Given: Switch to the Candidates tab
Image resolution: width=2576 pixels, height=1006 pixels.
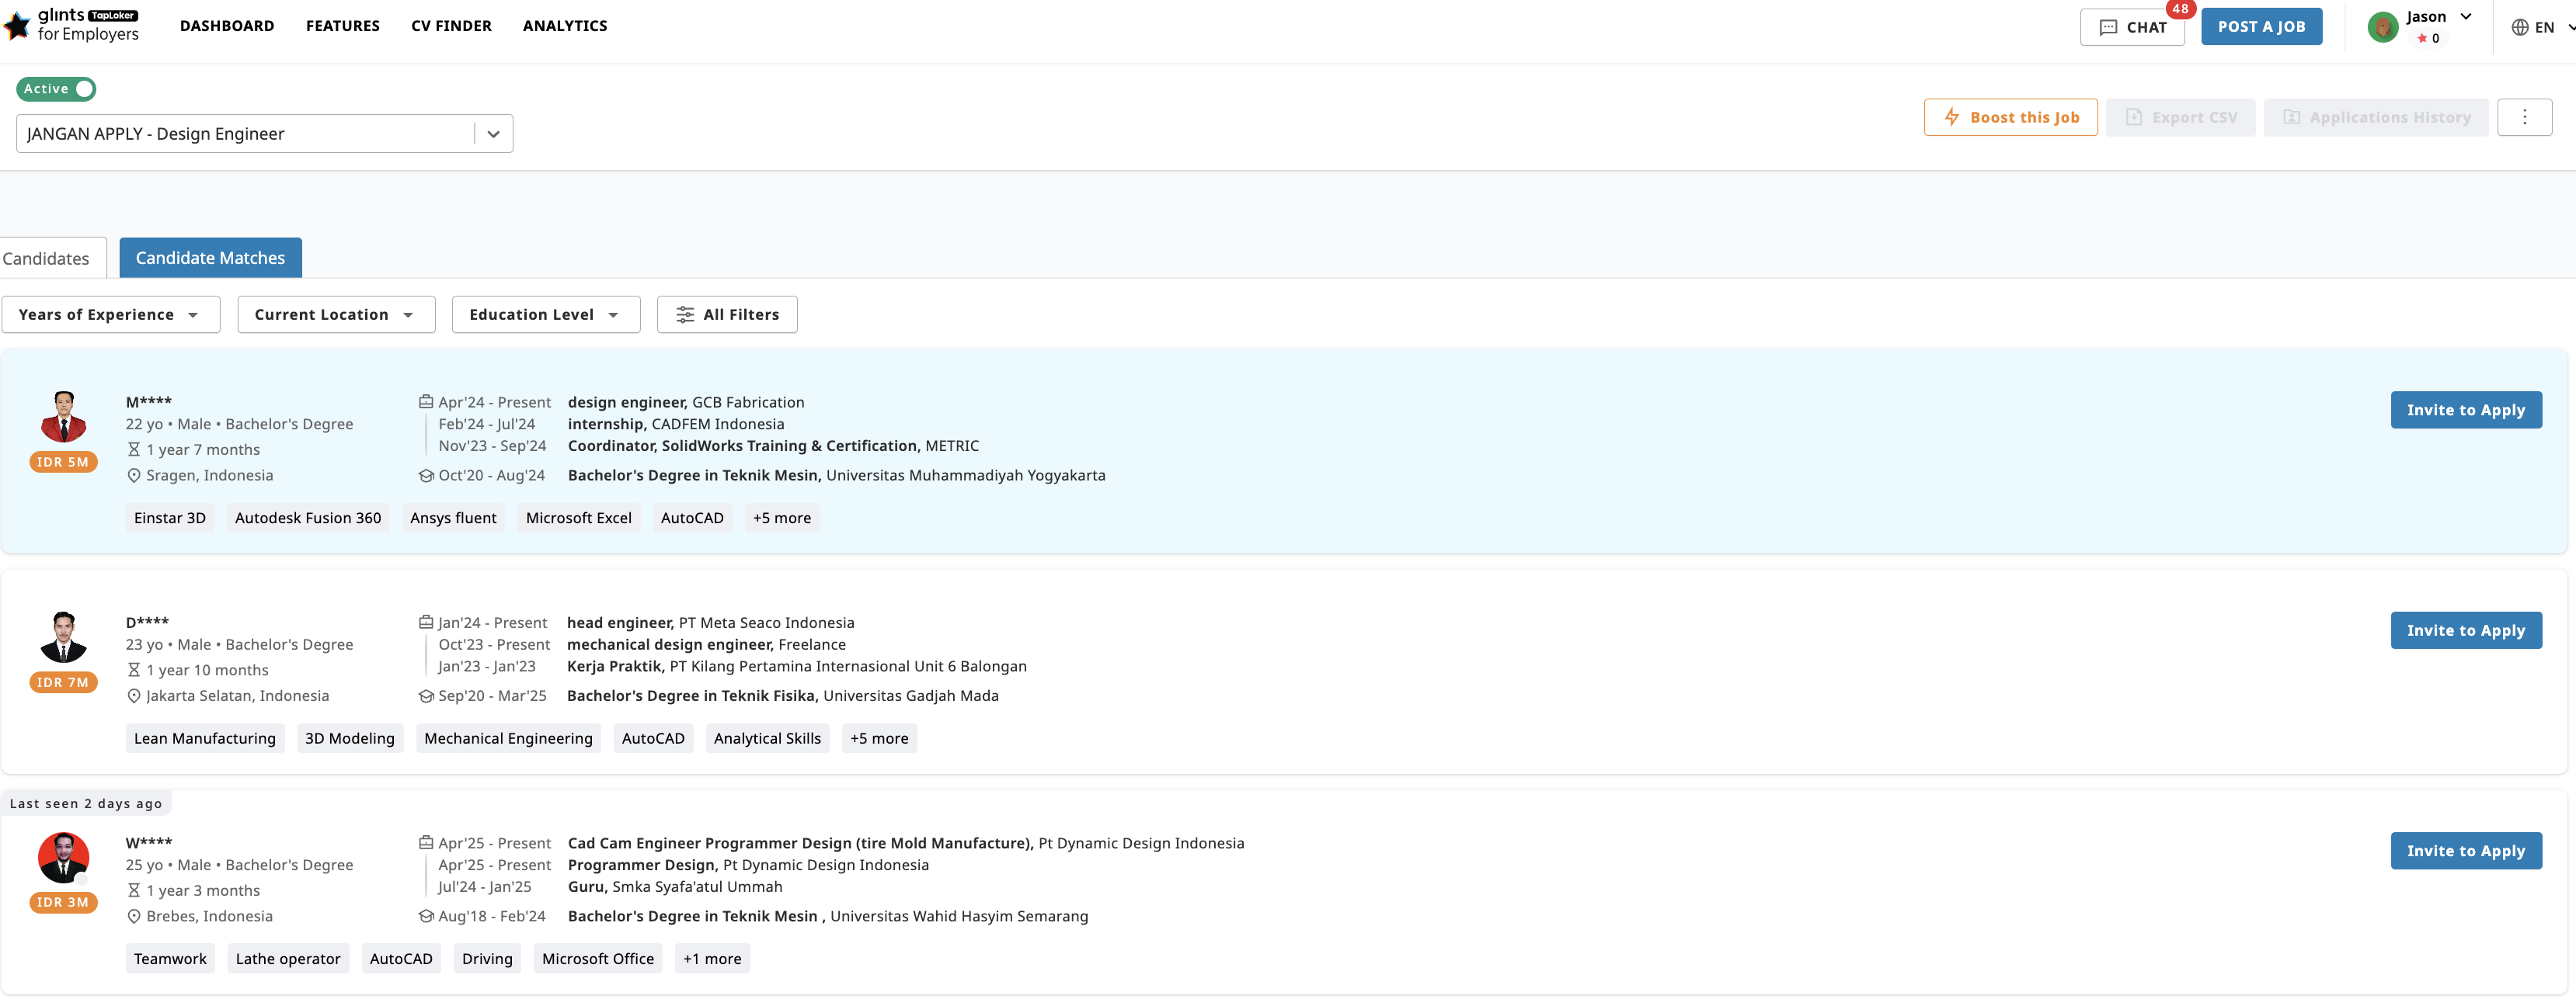Looking at the screenshot, I should [47, 258].
